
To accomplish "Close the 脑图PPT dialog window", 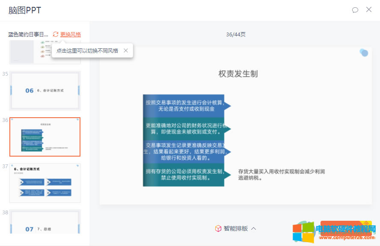I will [x=369, y=9].
